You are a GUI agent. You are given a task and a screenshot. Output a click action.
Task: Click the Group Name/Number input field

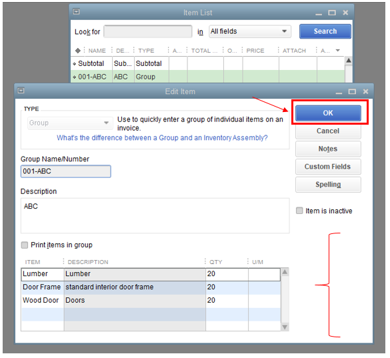(x=66, y=171)
